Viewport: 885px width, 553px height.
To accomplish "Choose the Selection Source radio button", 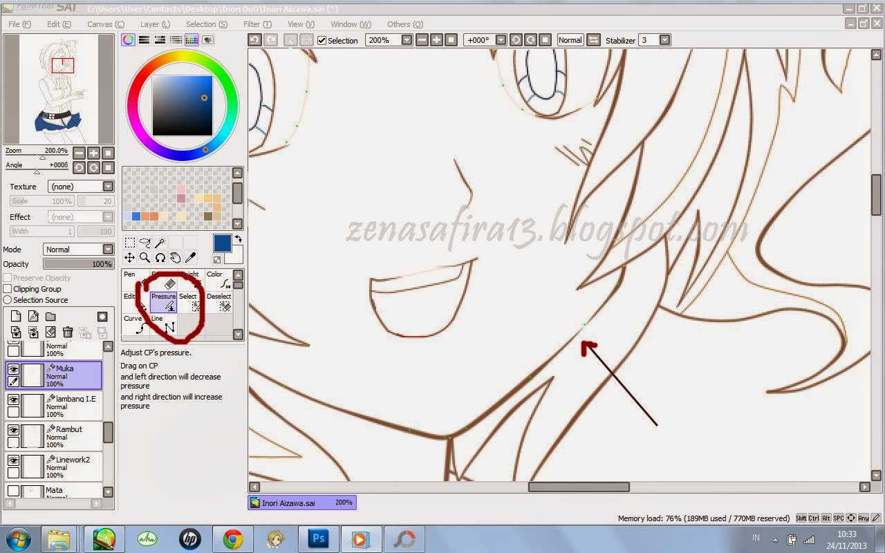I will (x=8, y=300).
